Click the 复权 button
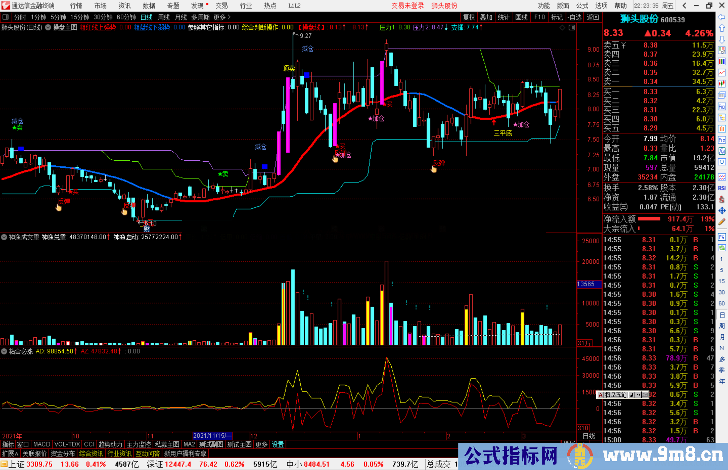Image resolution: width=728 pixels, height=470 pixels. tap(469, 17)
